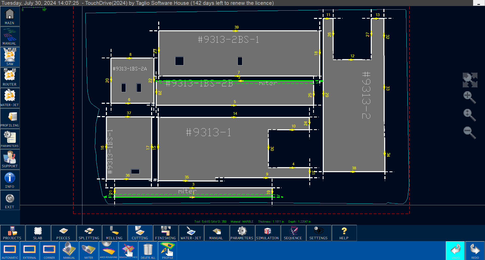Switch to the MILLING tab

coord(114,233)
